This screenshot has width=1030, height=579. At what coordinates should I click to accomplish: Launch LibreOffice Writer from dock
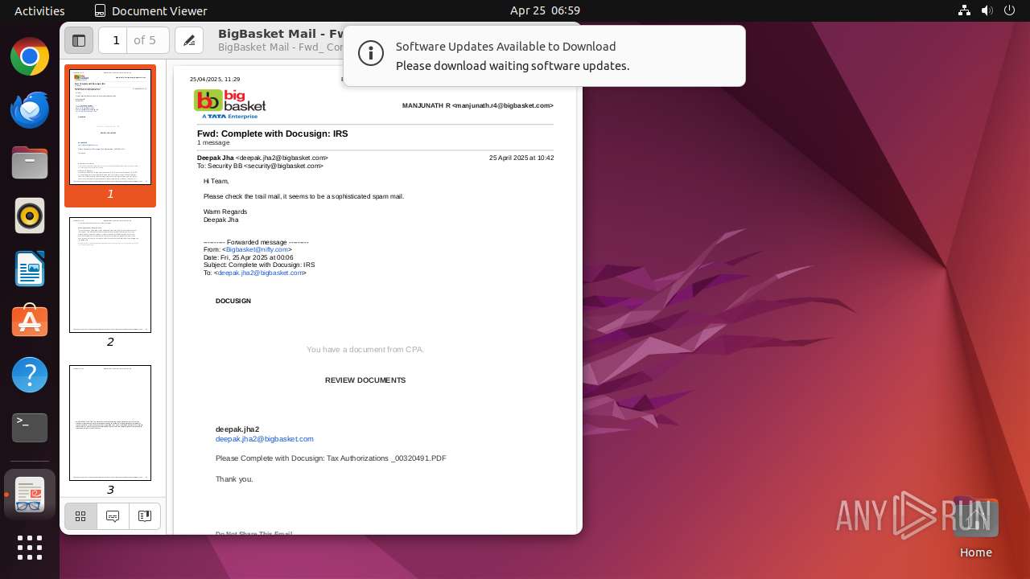click(30, 269)
